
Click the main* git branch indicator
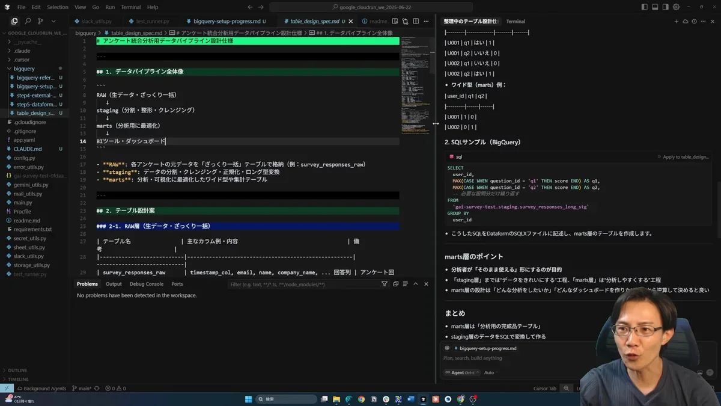(82, 389)
